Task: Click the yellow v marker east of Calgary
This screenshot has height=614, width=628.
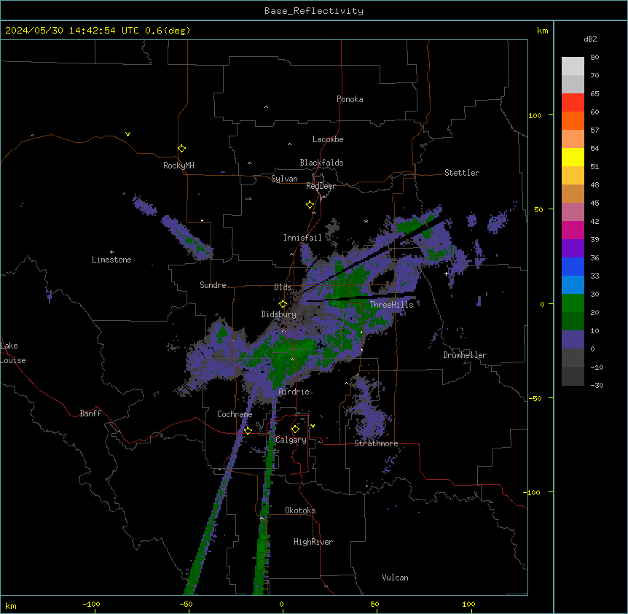Action: pyautogui.click(x=313, y=426)
